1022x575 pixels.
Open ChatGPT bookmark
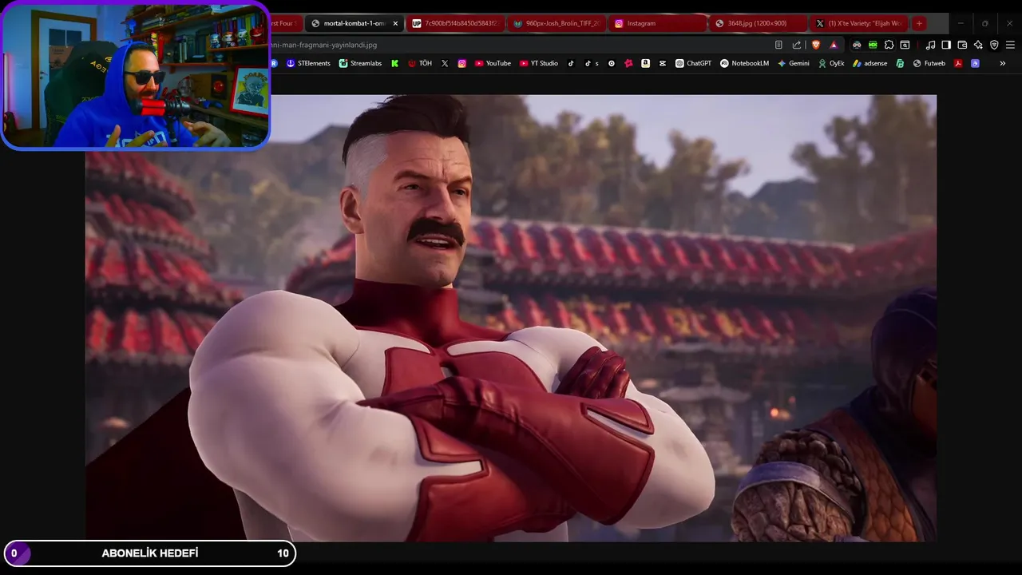coord(693,63)
